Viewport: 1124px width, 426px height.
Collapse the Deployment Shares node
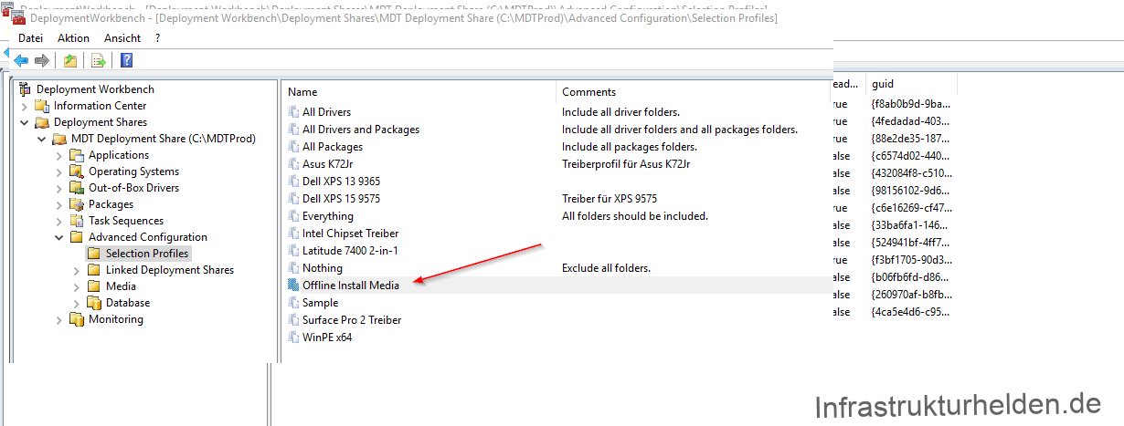[x=25, y=122]
